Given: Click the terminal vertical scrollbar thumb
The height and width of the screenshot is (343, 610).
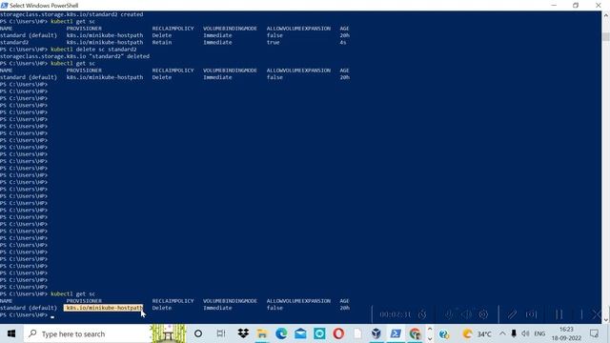Looking at the screenshot, I should tap(606, 36).
